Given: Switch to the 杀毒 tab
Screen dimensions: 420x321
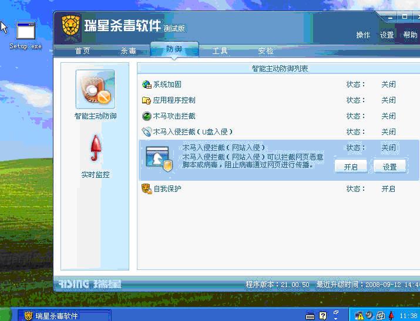Looking at the screenshot, I should pos(128,51).
